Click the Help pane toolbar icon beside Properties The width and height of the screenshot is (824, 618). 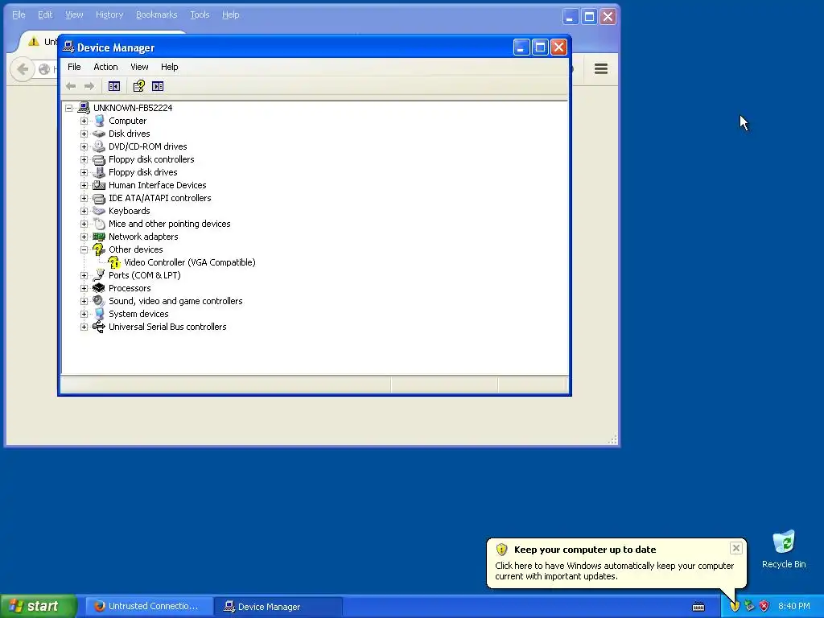[x=158, y=86]
